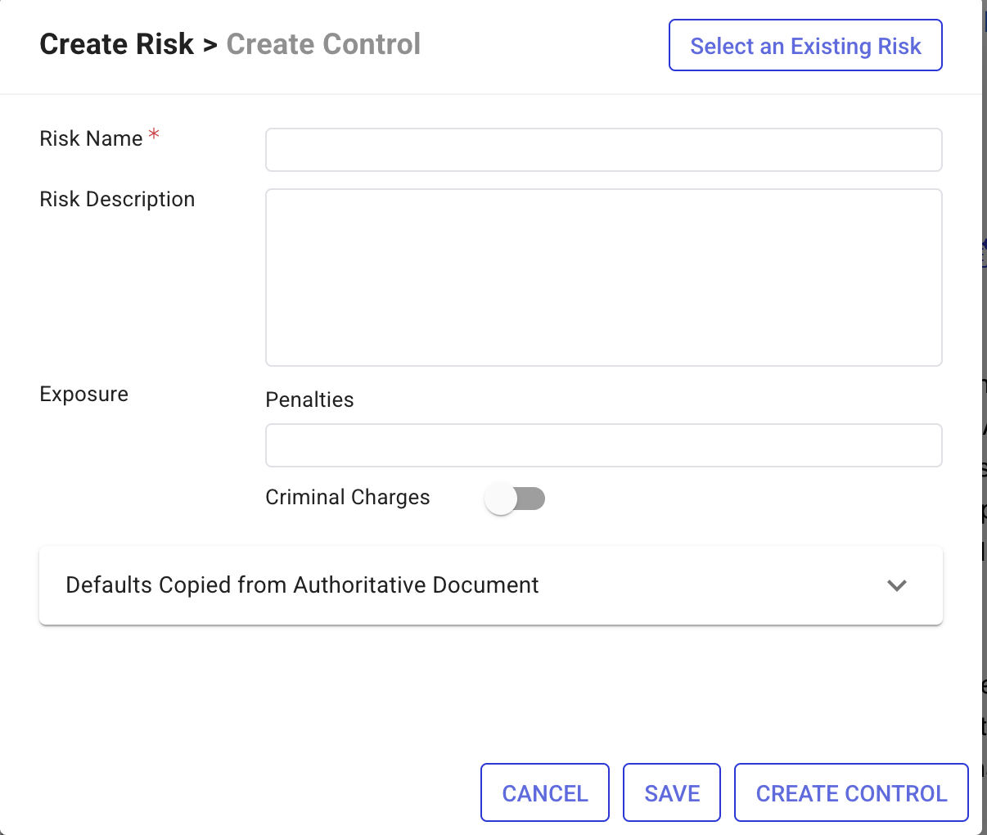Click the red required asterisk
Viewport: 987px width, 835px height.
click(x=154, y=136)
